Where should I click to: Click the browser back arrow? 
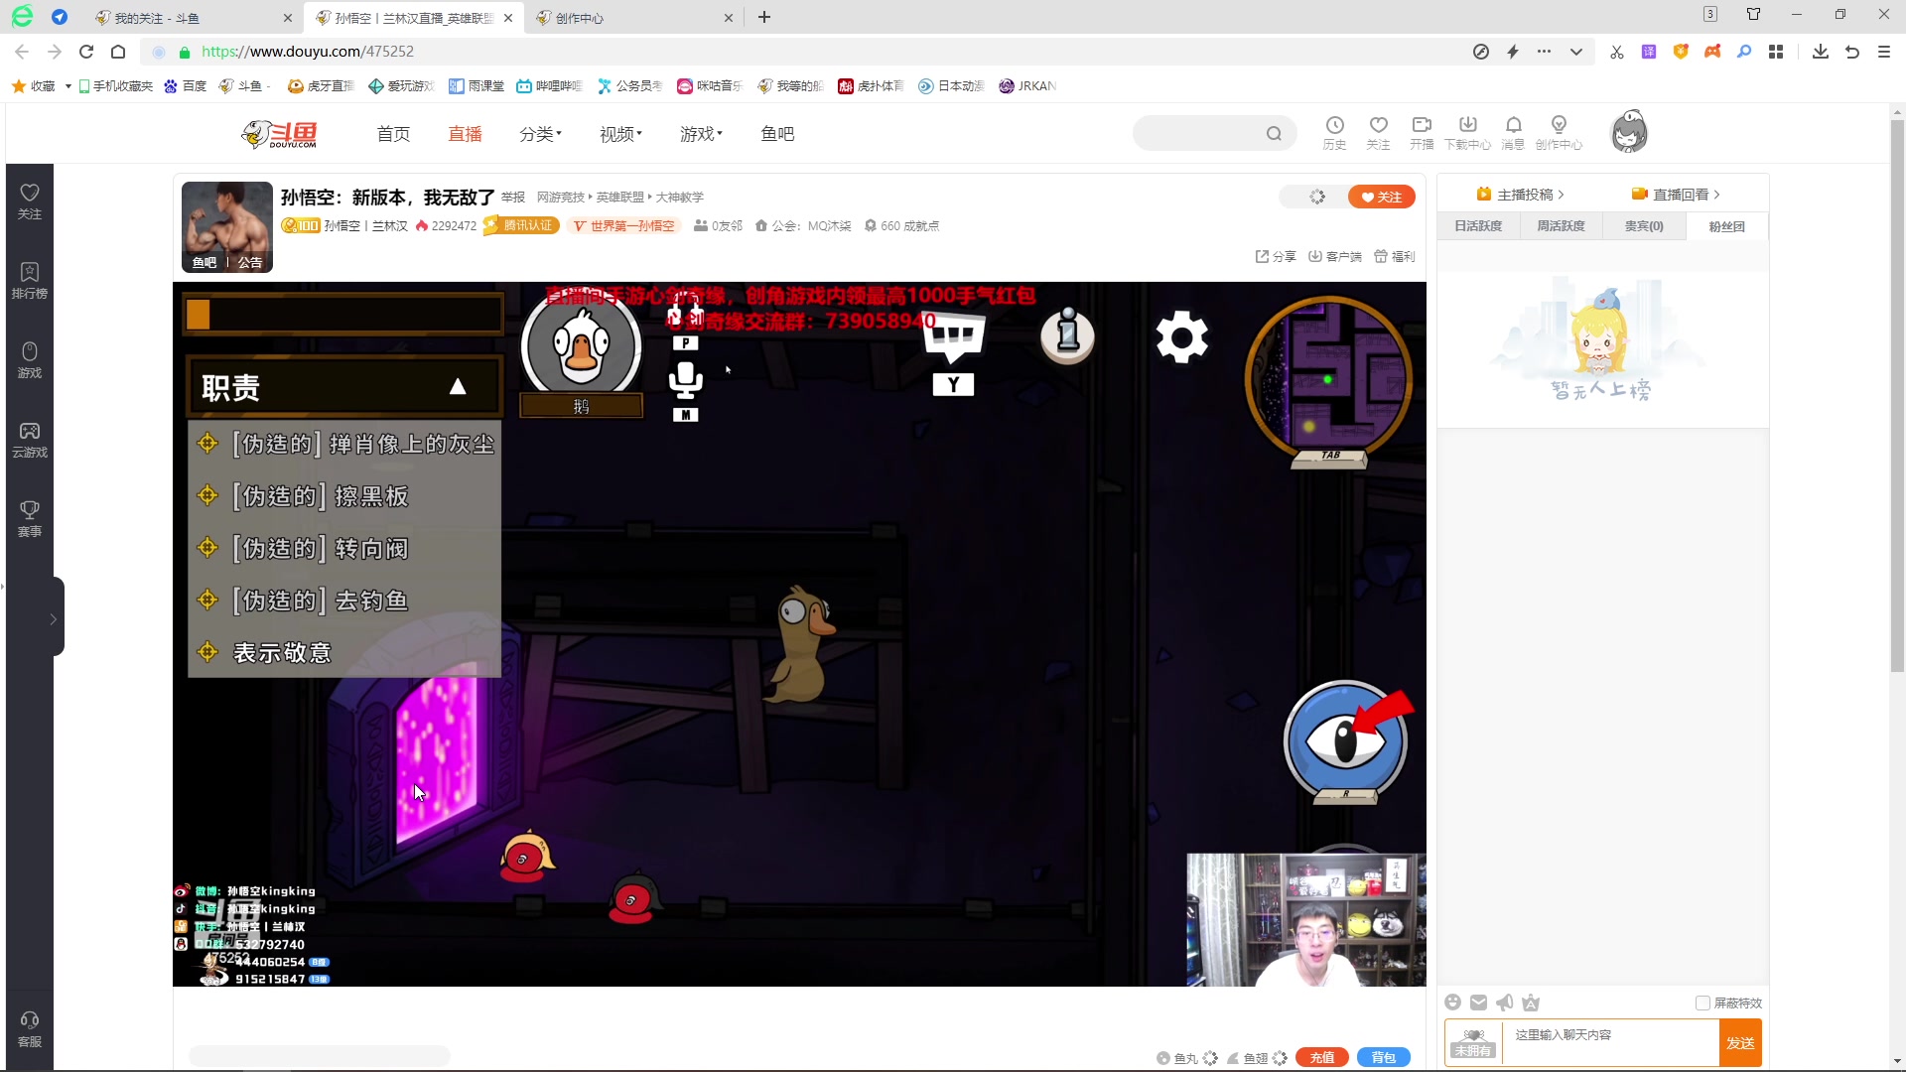click(22, 52)
